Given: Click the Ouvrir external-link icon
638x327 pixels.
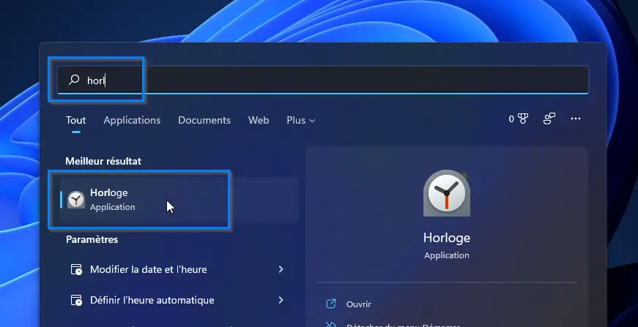Looking at the screenshot, I should tap(331, 304).
